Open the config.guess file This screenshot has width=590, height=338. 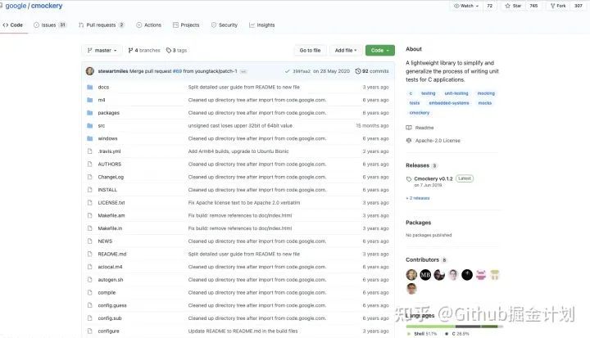click(112, 305)
